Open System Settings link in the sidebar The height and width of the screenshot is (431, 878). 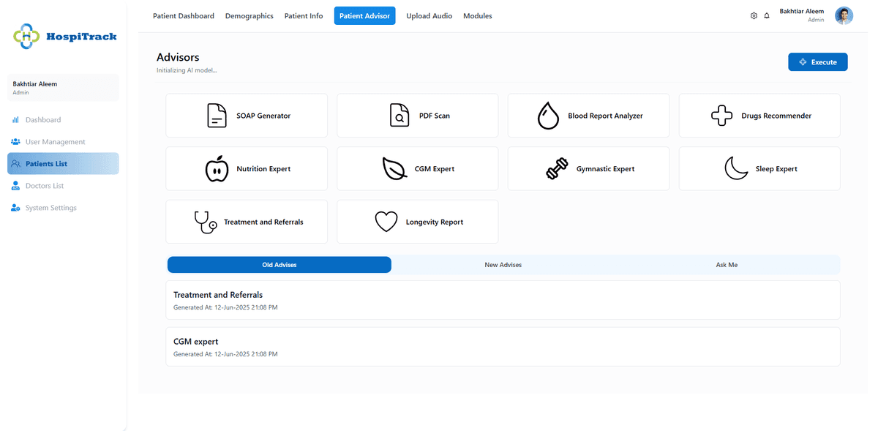(51, 208)
